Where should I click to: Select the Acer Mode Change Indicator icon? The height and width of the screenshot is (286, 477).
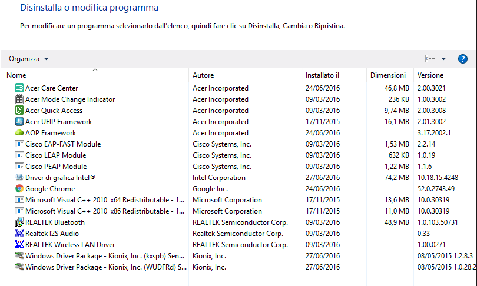click(19, 99)
